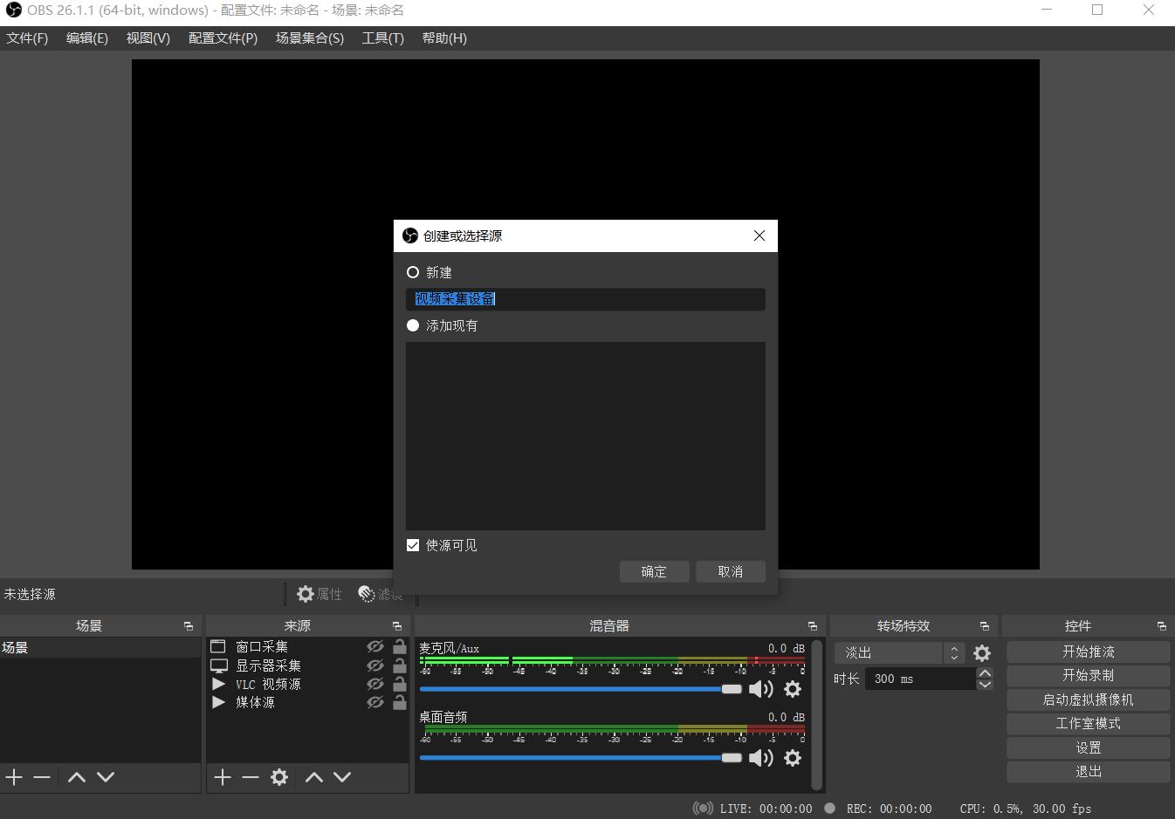This screenshot has width=1175, height=819.
Task: Uncheck the 使源可见 checkbox
Action: 413,545
